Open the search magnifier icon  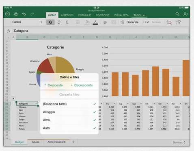(x=177, y=14)
